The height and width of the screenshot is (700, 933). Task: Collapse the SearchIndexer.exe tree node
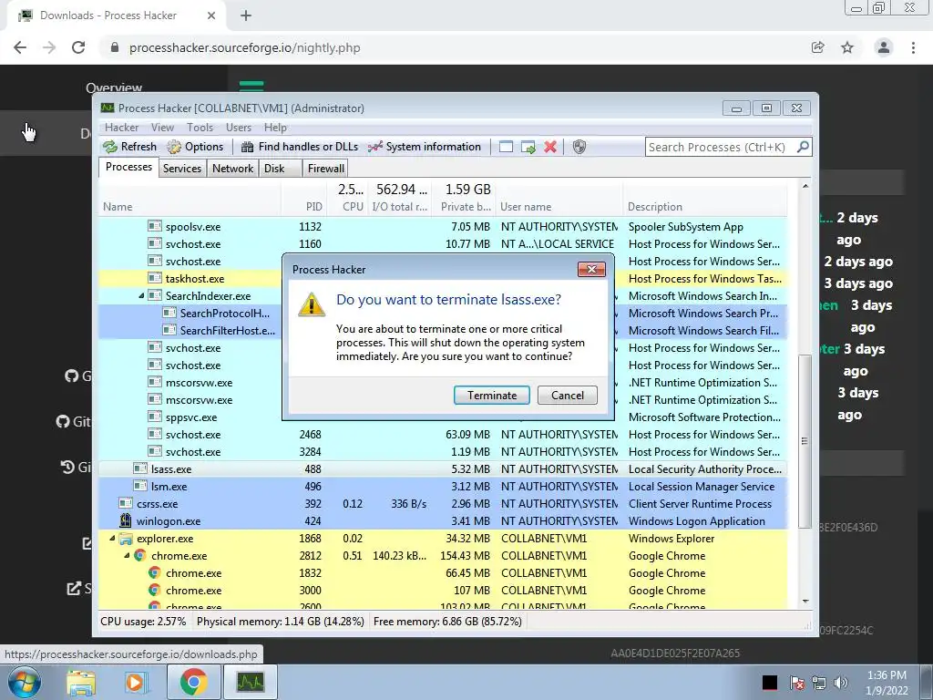coord(141,296)
